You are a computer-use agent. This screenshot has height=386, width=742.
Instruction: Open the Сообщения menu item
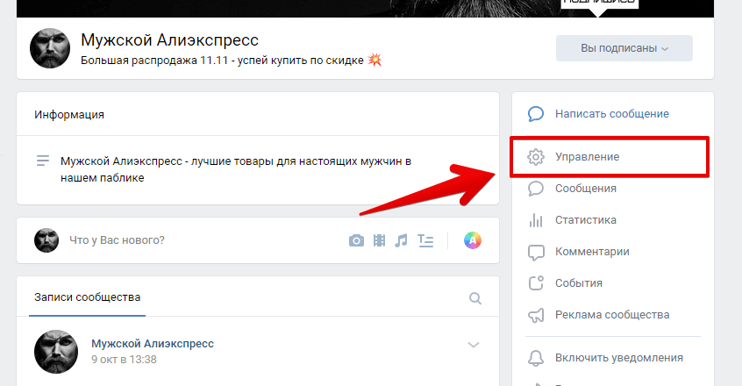point(613,189)
